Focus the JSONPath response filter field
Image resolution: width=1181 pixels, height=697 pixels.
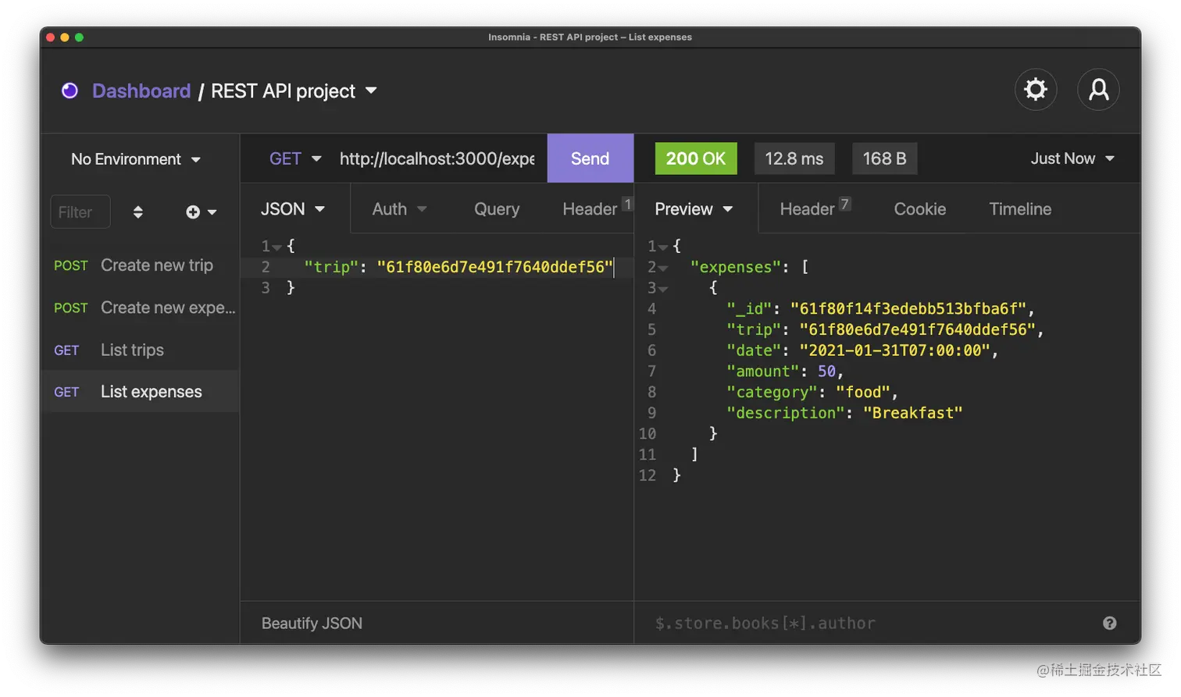[x=871, y=623]
